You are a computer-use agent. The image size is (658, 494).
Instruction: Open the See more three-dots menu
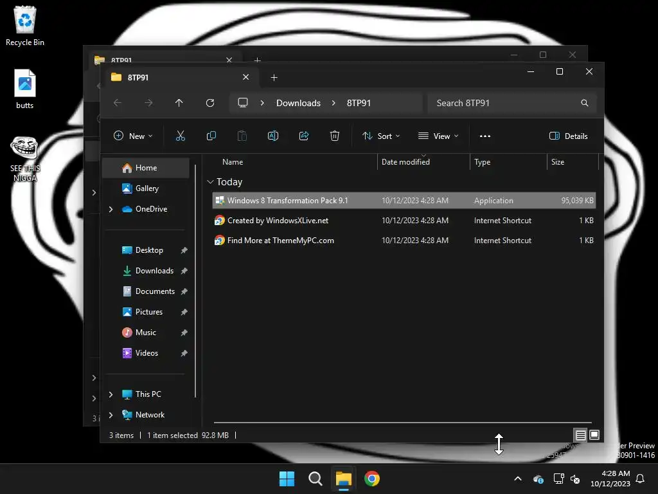click(485, 136)
